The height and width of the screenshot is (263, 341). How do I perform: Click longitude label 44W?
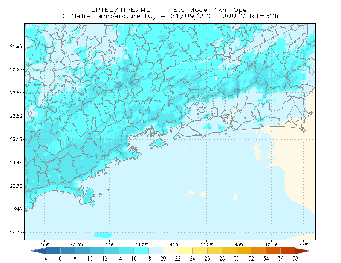174,244
